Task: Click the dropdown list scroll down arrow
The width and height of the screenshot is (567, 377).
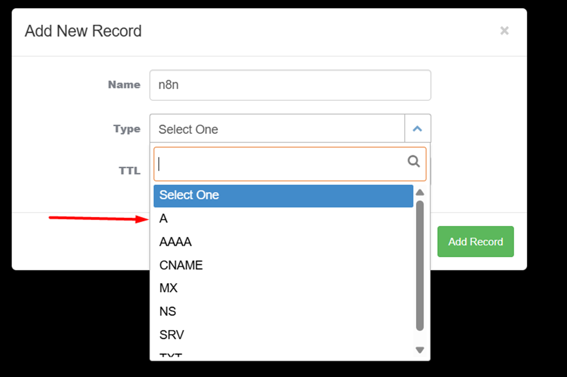Action: (x=420, y=350)
